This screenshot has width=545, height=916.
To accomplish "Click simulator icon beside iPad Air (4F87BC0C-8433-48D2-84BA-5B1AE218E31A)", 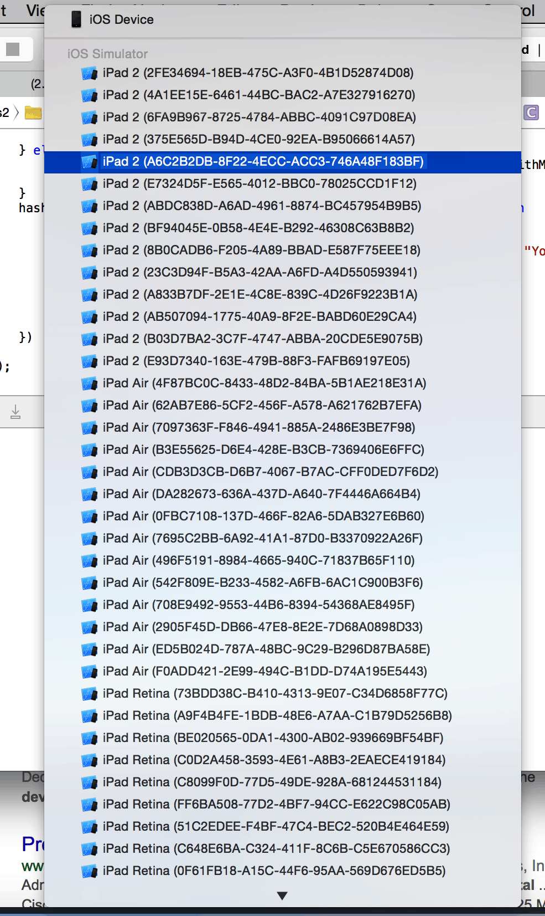I will tap(90, 383).
